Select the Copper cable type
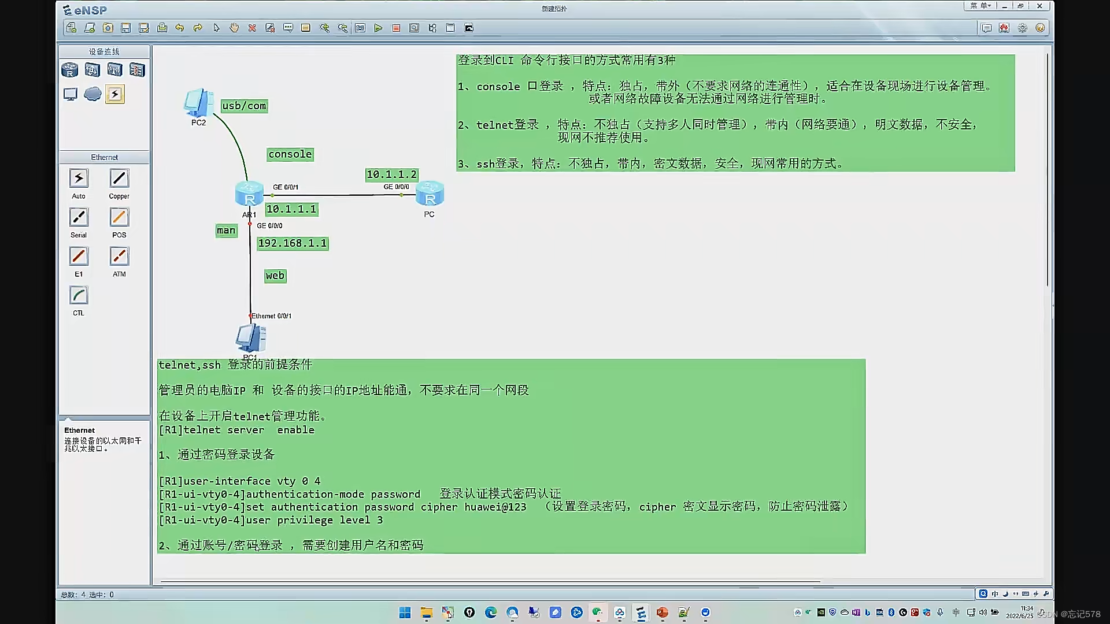Screen dimensions: 1110x624 [119, 179]
